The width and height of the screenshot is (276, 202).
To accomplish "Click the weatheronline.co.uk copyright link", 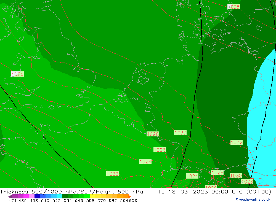I will tap(253, 200).
